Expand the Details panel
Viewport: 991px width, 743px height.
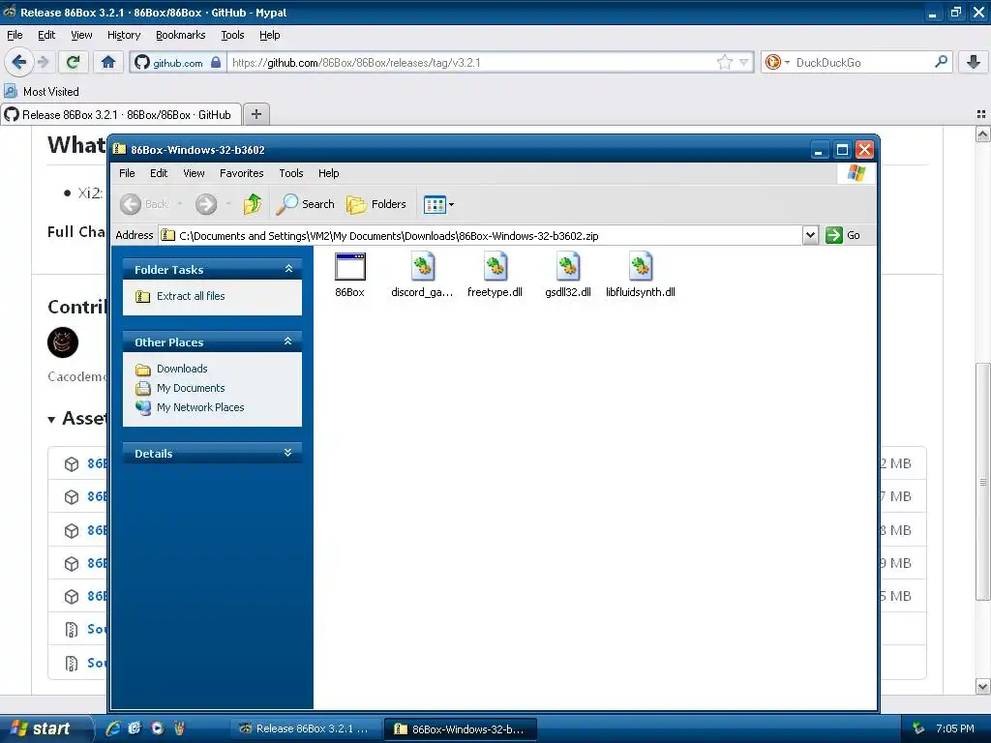[x=288, y=453]
